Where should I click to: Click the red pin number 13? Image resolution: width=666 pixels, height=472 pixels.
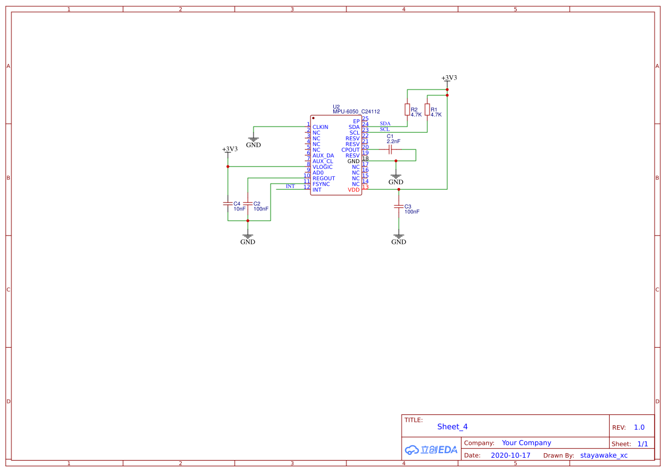pos(365,187)
